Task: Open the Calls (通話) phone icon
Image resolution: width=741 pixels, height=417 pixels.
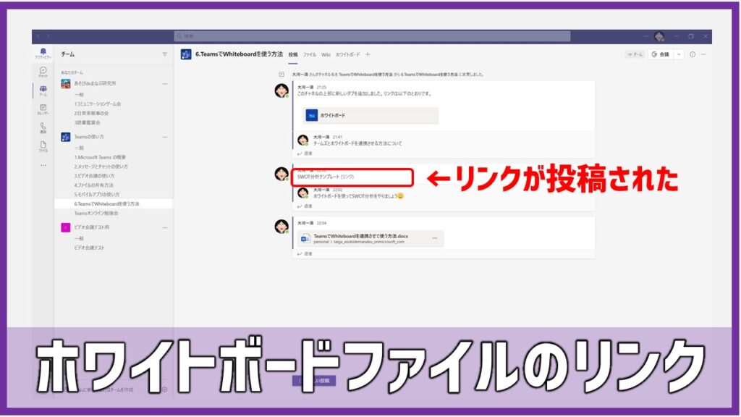Action: tap(43, 126)
